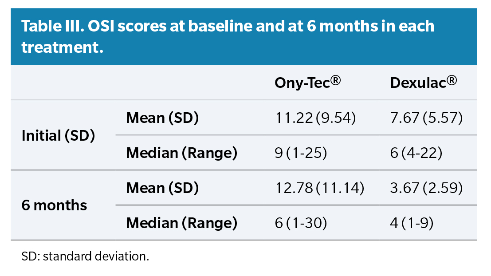Screen dimensions: 491x276
Task: Select the Ony-Tec column header
Action: pos(307,83)
